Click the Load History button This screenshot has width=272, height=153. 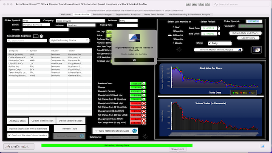[248, 38]
